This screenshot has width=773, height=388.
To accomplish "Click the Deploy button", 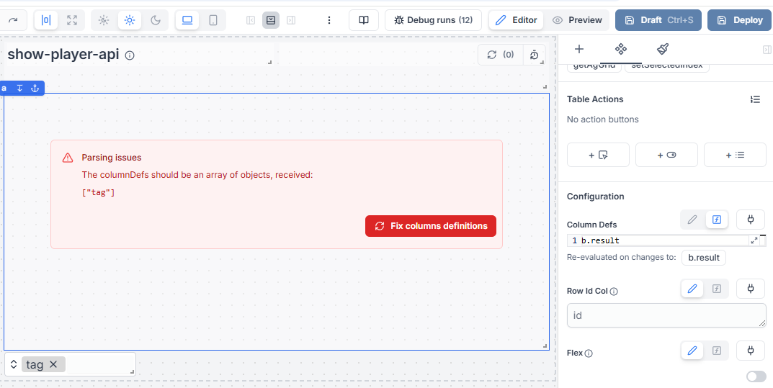I will (x=740, y=20).
